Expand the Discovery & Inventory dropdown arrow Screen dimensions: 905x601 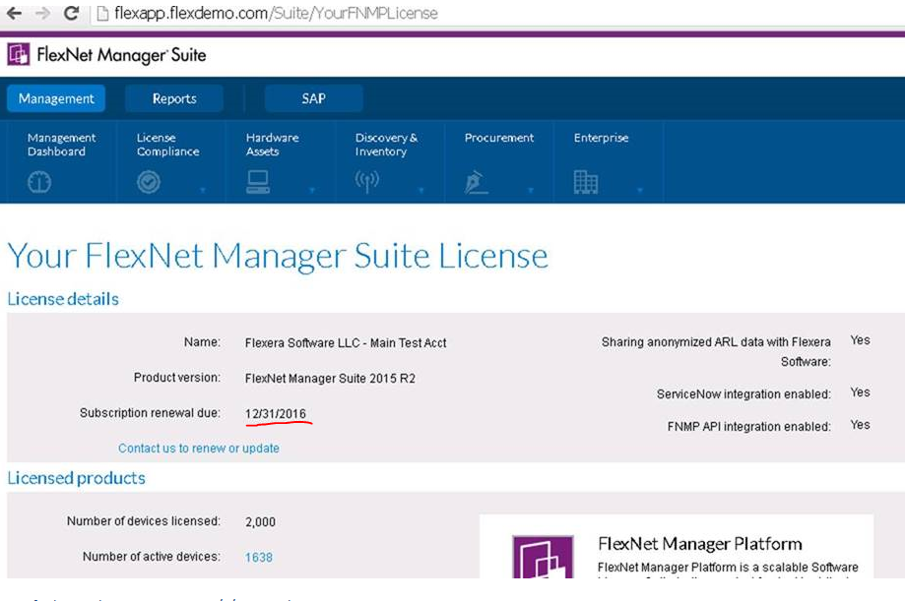pyautogui.click(x=421, y=190)
